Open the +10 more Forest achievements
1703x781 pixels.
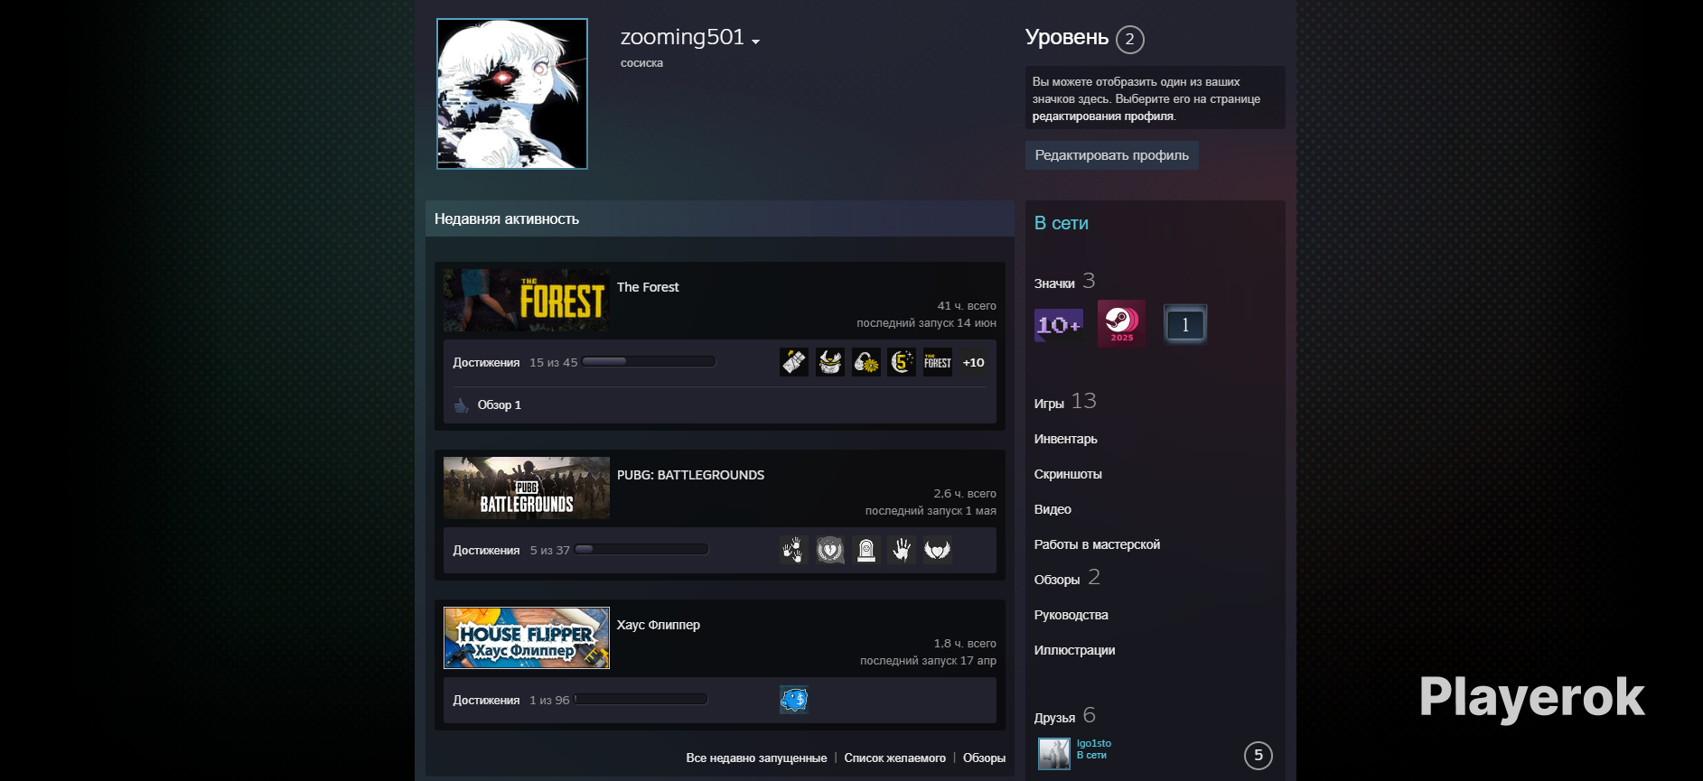point(974,362)
